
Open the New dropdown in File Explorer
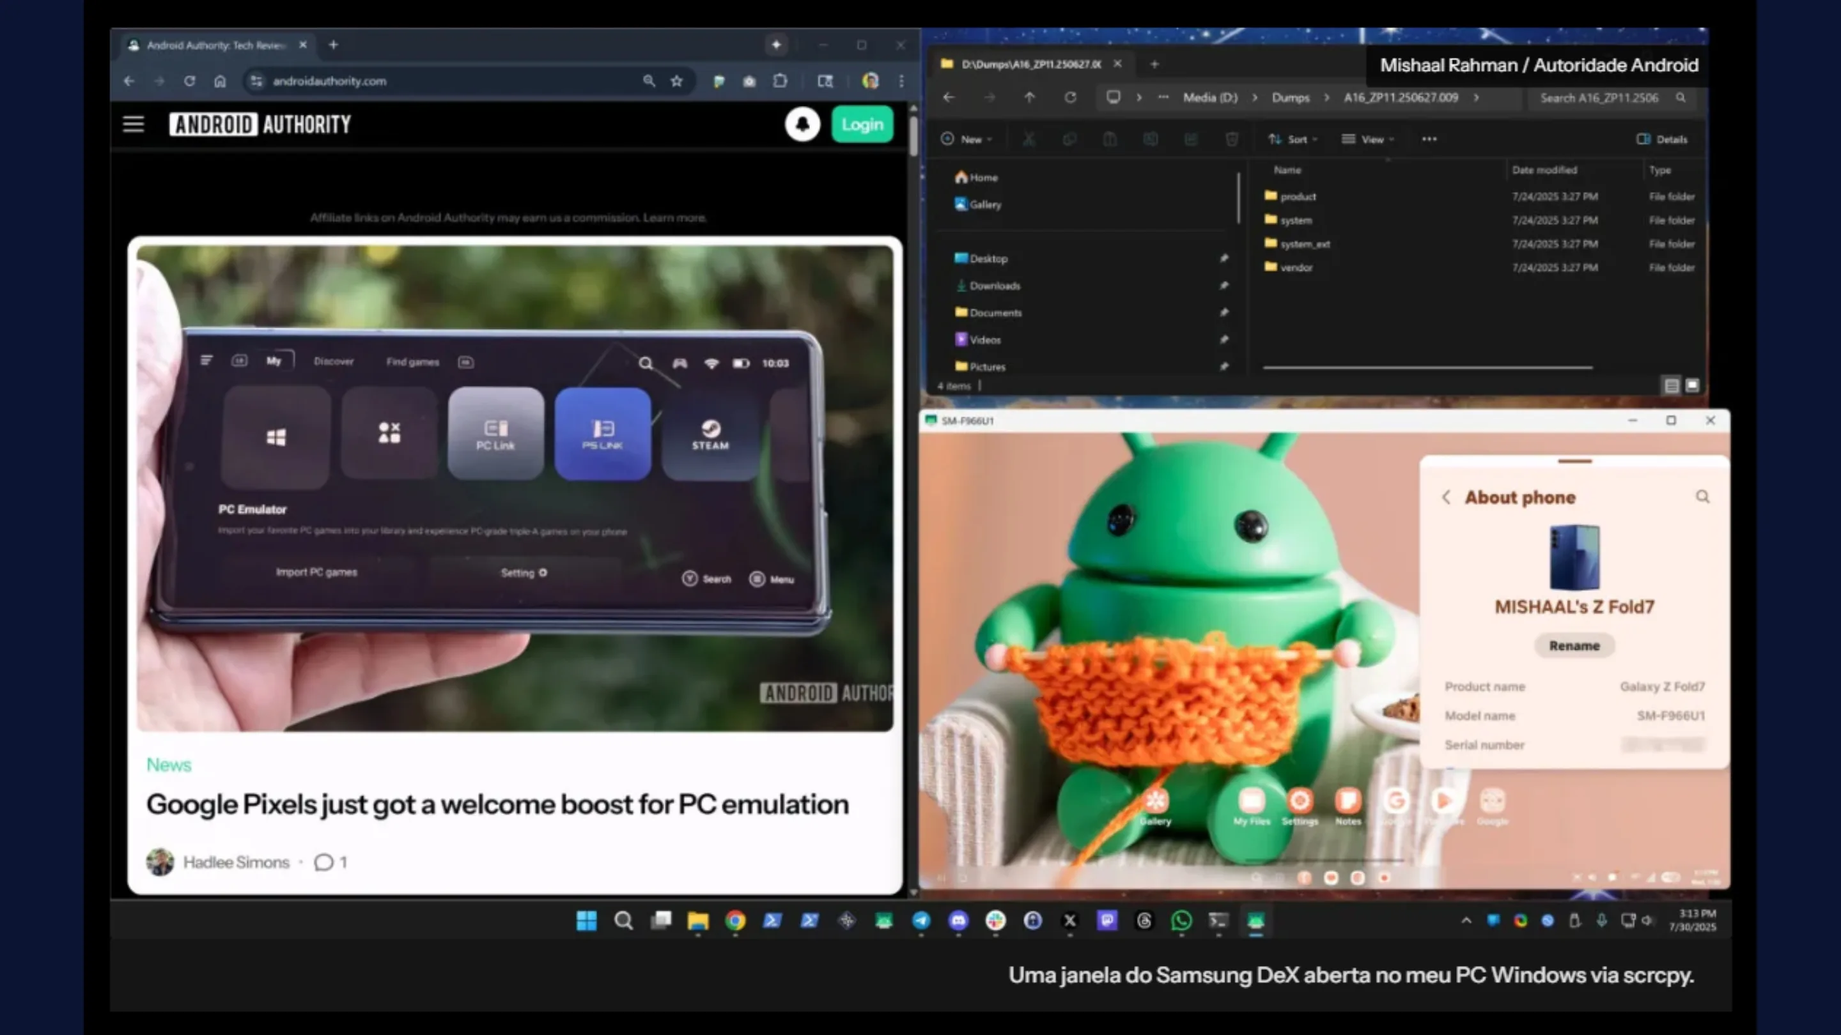[x=967, y=139]
